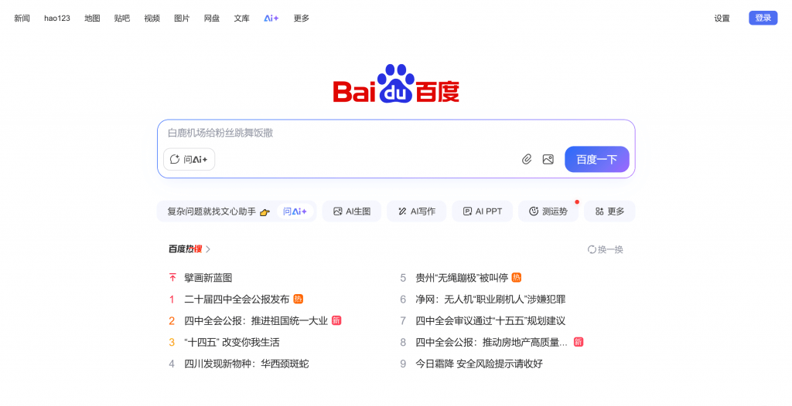Open the AI PPT tool
792x406 pixels.
point(482,211)
